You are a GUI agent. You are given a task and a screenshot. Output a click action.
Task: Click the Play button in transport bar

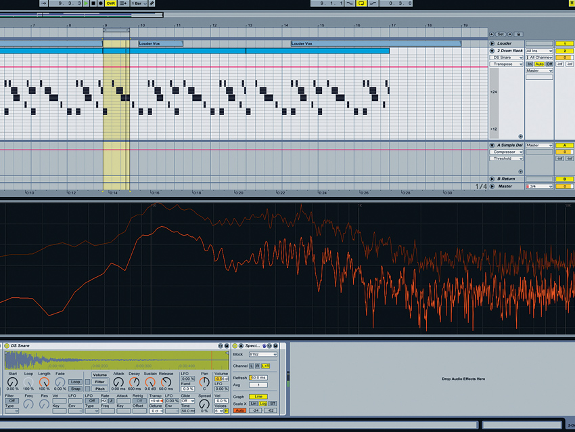point(86,3)
